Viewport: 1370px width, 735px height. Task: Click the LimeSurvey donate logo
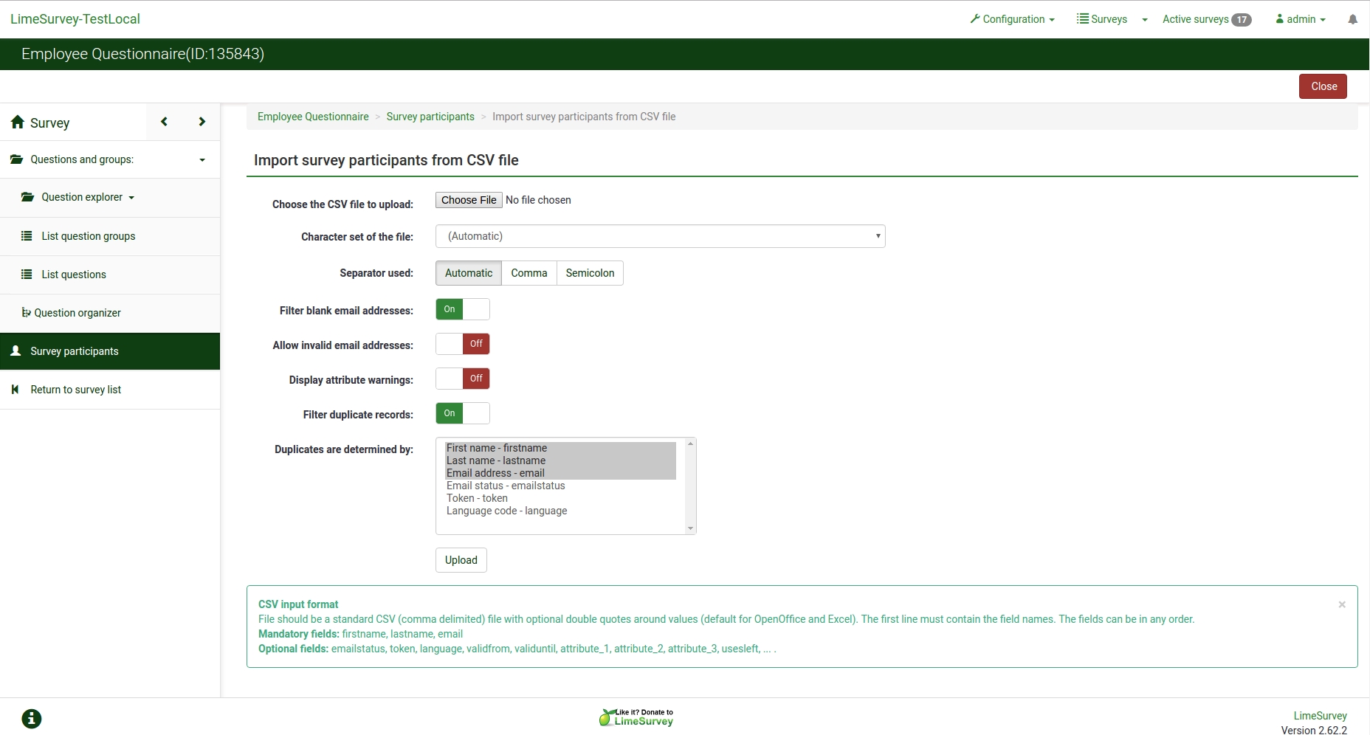coord(636,717)
